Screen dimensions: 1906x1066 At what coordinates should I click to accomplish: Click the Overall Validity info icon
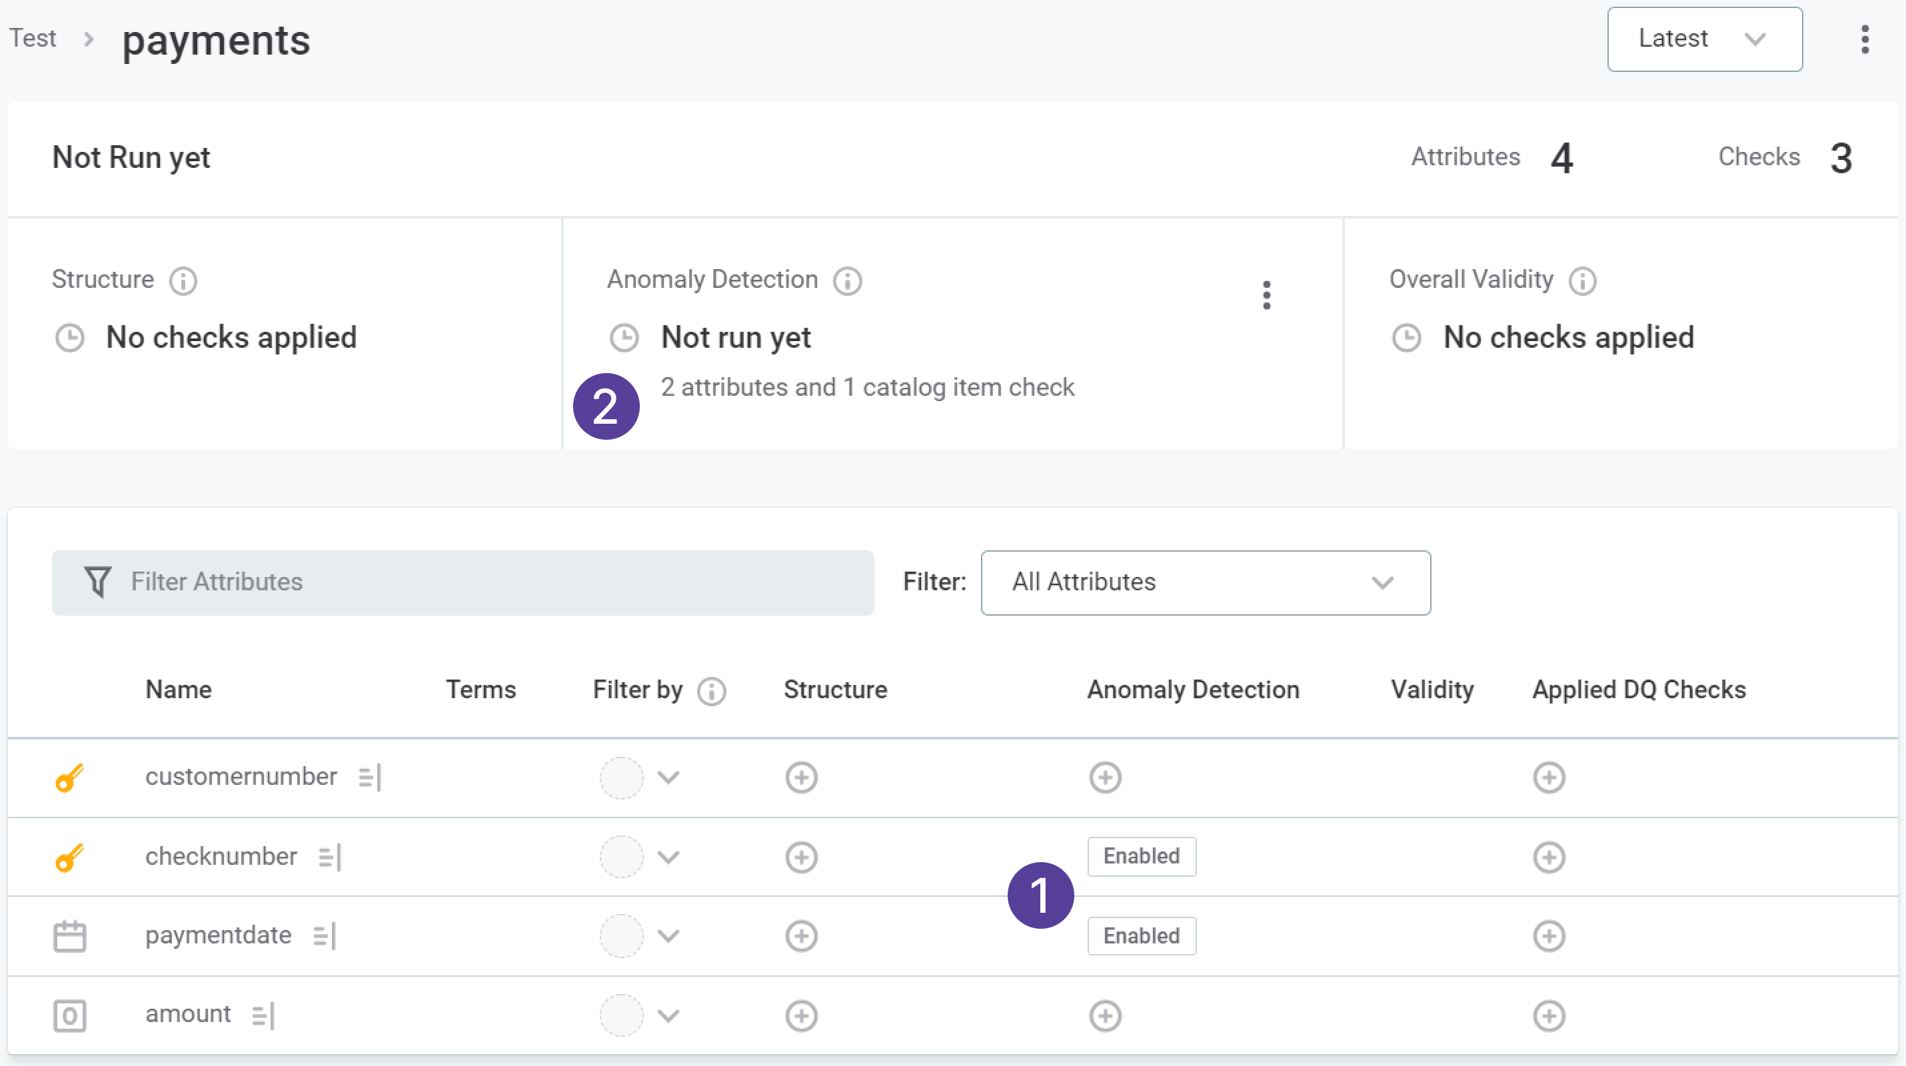(x=1582, y=280)
